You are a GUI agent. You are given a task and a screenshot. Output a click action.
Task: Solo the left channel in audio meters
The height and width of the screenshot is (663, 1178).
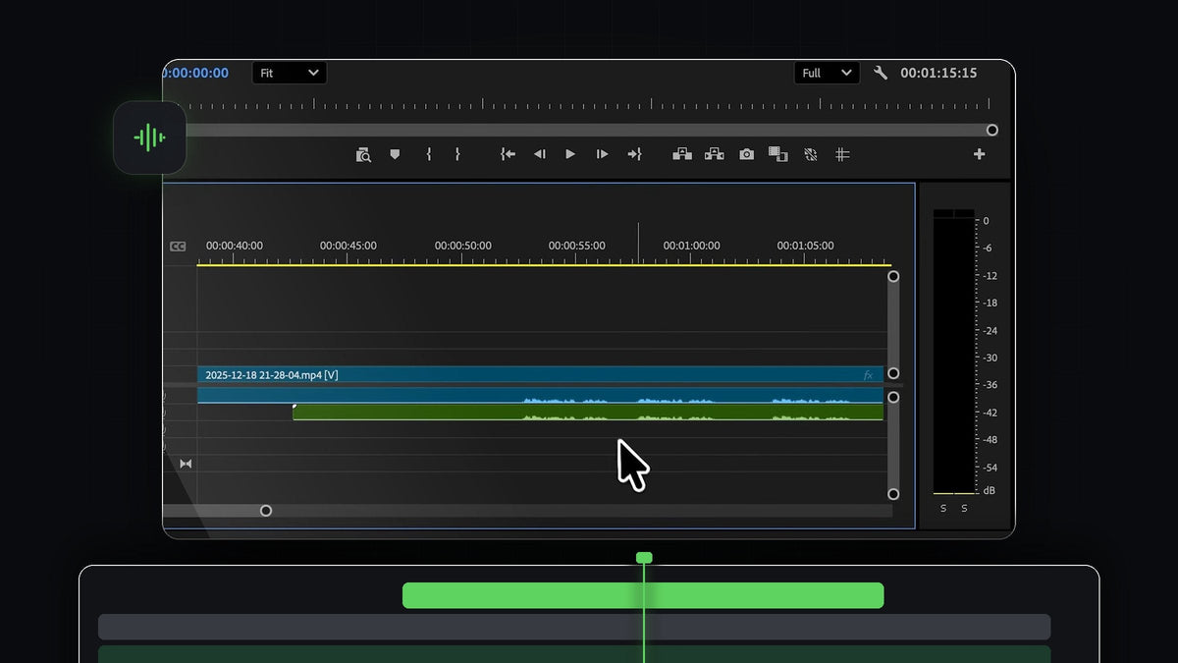click(943, 508)
